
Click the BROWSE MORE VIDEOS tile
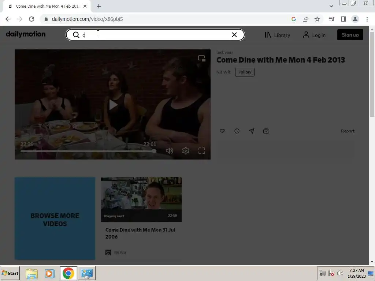pos(55,218)
